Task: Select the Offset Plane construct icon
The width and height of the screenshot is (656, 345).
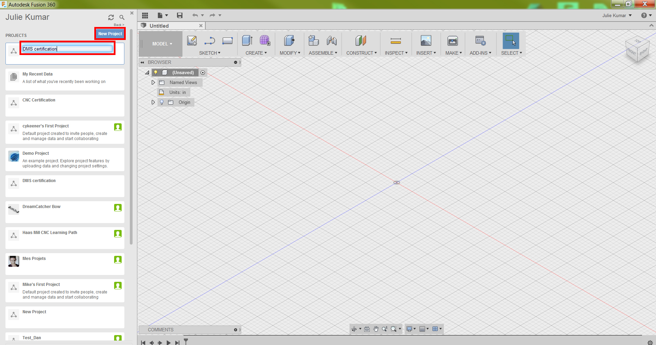Action: tap(361, 41)
